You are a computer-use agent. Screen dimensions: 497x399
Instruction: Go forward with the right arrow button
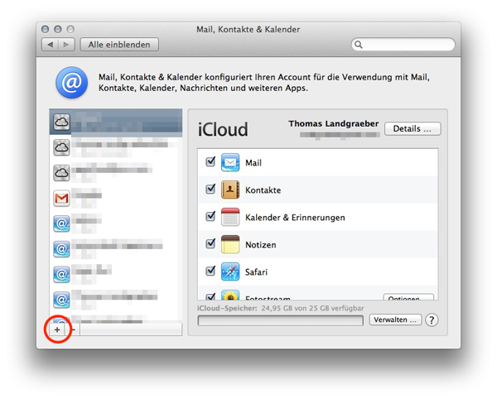pos(66,45)
